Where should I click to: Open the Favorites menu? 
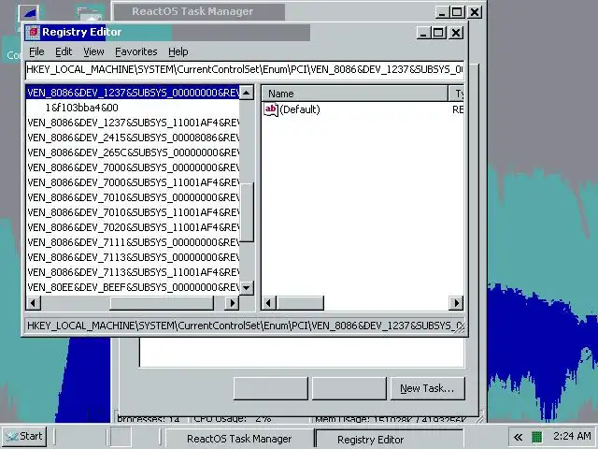click(135, 51)
